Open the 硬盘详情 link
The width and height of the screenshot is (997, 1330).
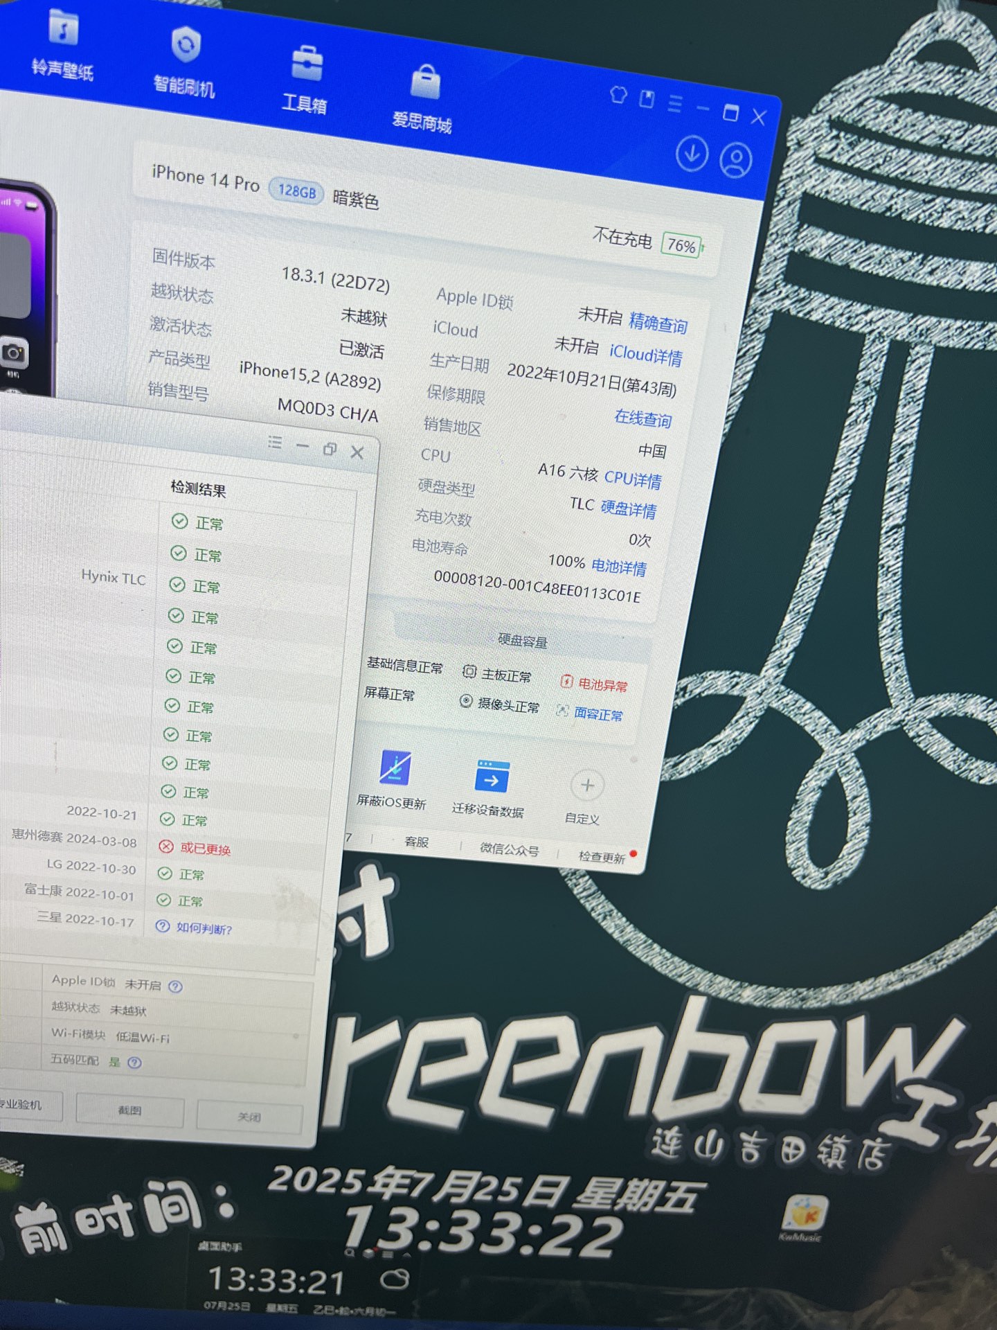(628, 509)
